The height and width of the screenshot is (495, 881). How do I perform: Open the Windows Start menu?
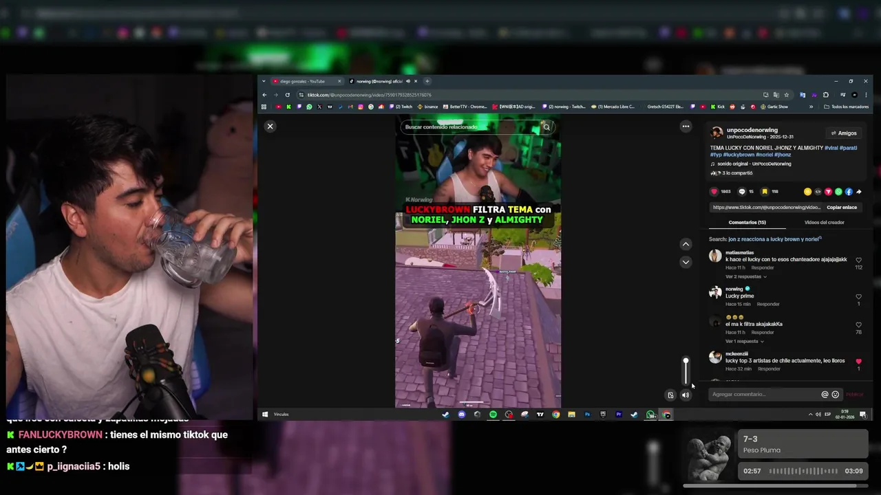point(265,415)
